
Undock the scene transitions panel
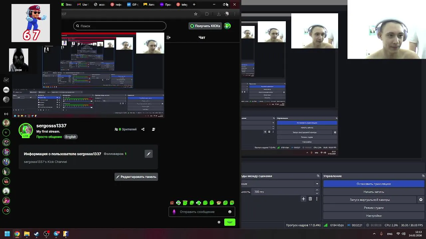tap(318, 176)
